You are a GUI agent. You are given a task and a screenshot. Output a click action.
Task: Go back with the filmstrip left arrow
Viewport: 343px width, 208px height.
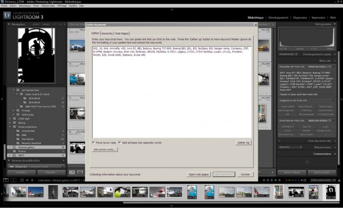[27, 180]
